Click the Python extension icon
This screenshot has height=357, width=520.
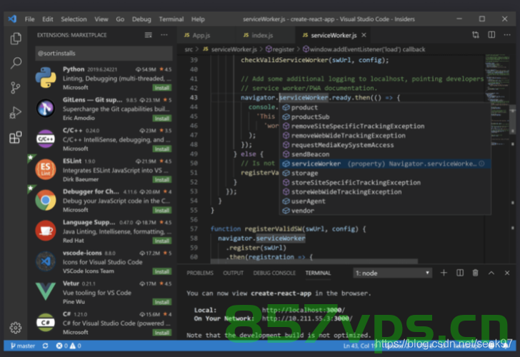click(x=46, y=78)
